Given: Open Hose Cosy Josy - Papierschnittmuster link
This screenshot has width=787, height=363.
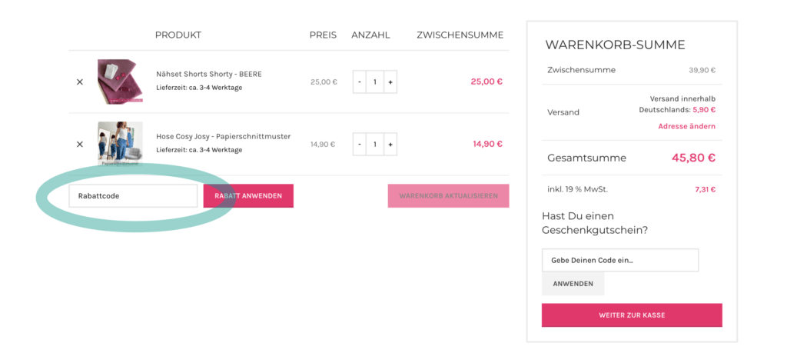Looking at the screenshot, I should 223,136.
